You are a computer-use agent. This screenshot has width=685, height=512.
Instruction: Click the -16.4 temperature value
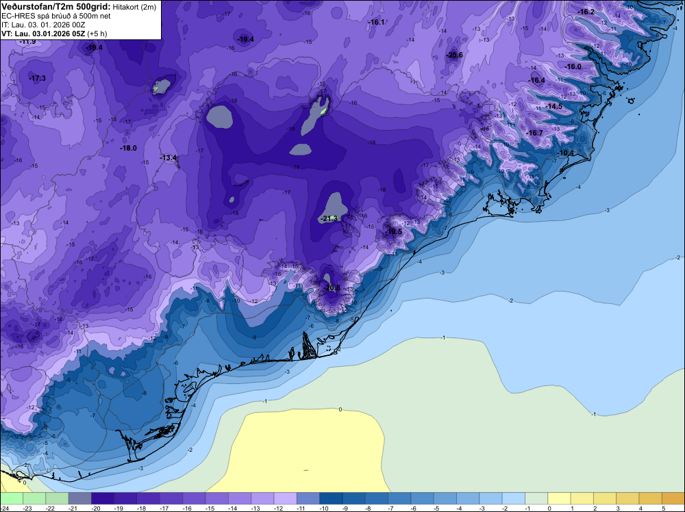tap(537, 80)
